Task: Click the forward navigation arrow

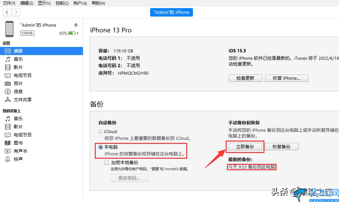Action: pyautogui.click(x=16, y=12)
